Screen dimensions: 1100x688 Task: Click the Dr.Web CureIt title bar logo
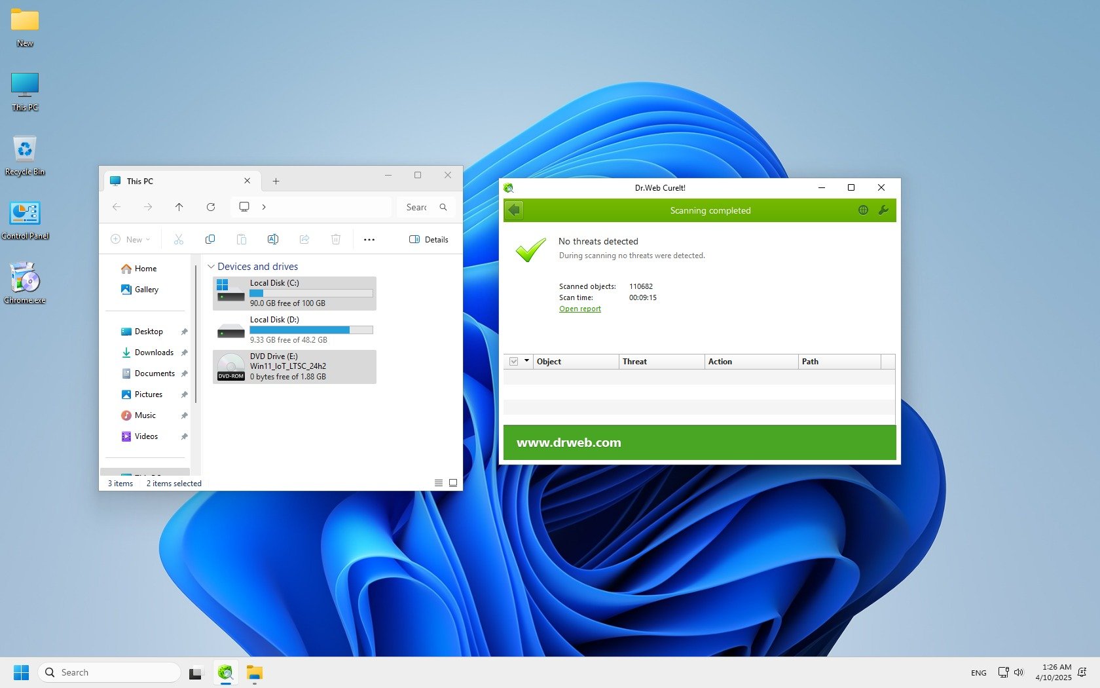pos(509,188)
